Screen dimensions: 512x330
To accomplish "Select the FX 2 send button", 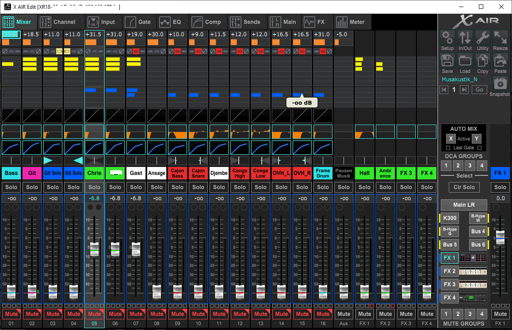I will 449,271.
